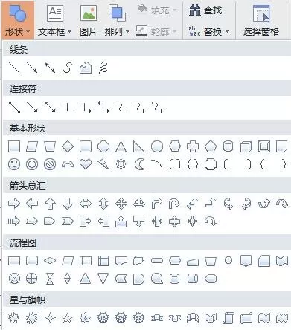Choose the flowchart decision diamond
Viewport: 291px width, 330px height.
(x=50, y=261)
